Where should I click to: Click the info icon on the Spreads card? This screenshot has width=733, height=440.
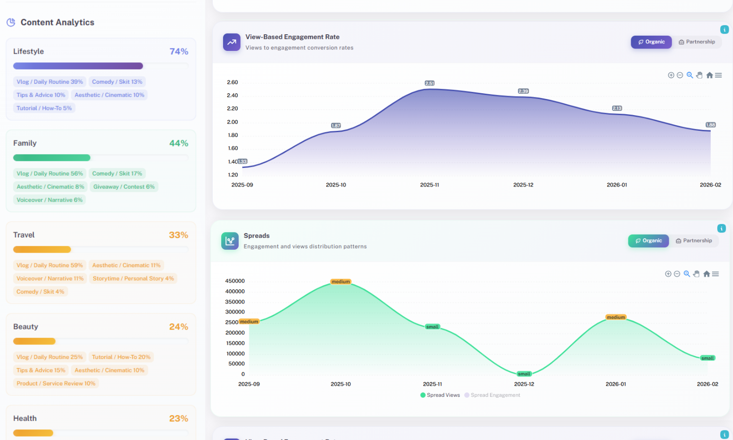(x=722, y=228)
